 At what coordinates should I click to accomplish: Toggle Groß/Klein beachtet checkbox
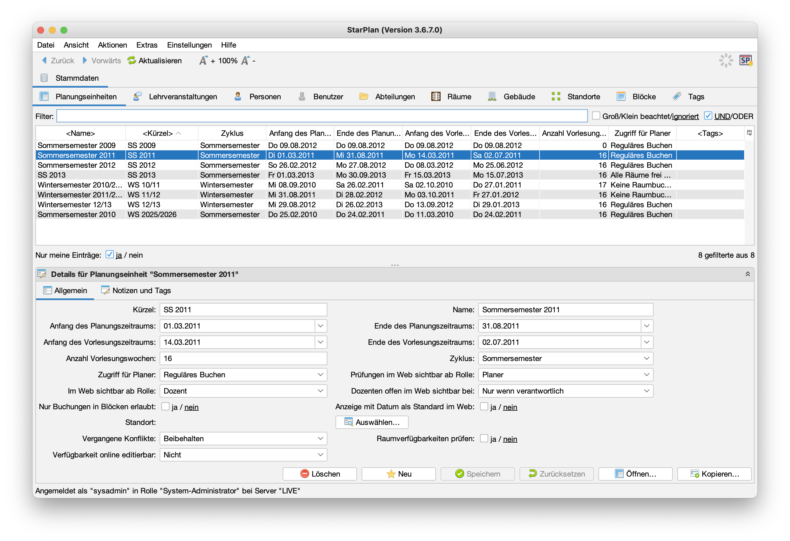point(596,116)
